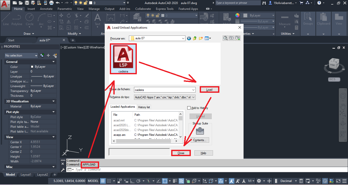Collapse the Plot style section
The height and width of the screenshot is (185, 348).
[53, 112]
